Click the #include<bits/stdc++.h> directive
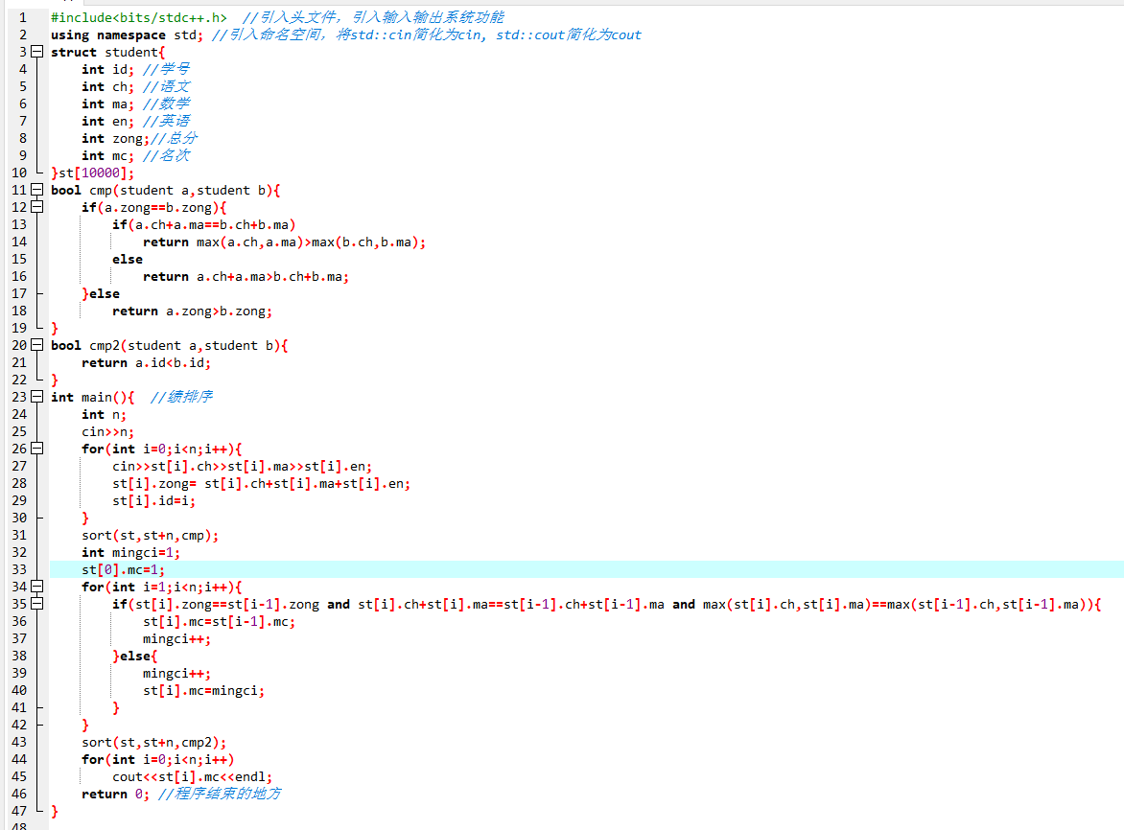The image size is (1124, 830). [x=139, y=17]
